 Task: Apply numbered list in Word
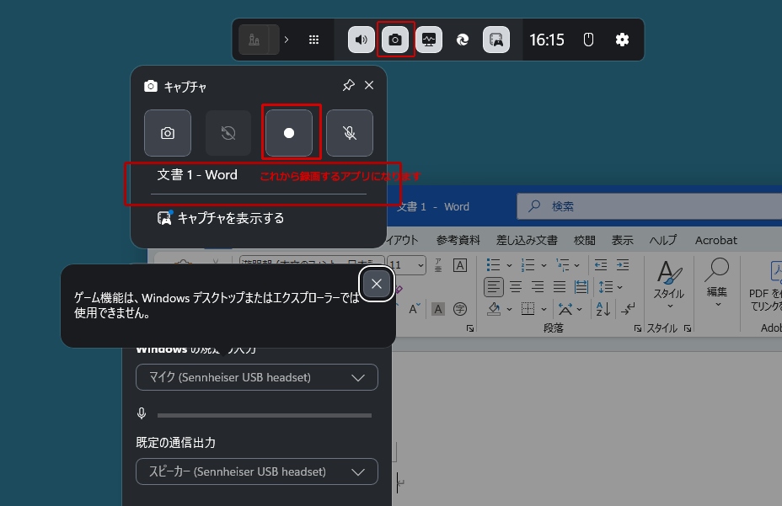coord(528,264)
